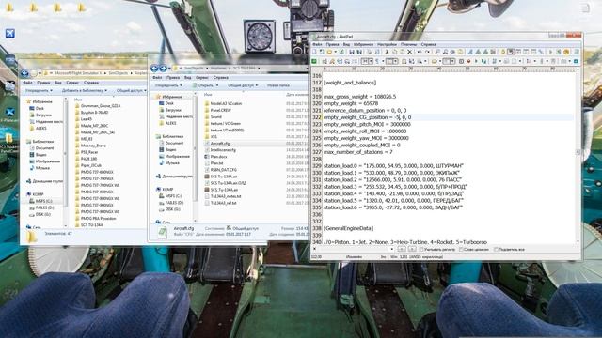
Task: Select the Panel.CREW folder in the file list
Action: [x=221, y=110]
